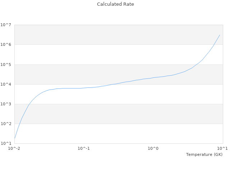Select the 10^6 y-axis label
The height and width of the screenshot is (172, 230).
(6, 45)
